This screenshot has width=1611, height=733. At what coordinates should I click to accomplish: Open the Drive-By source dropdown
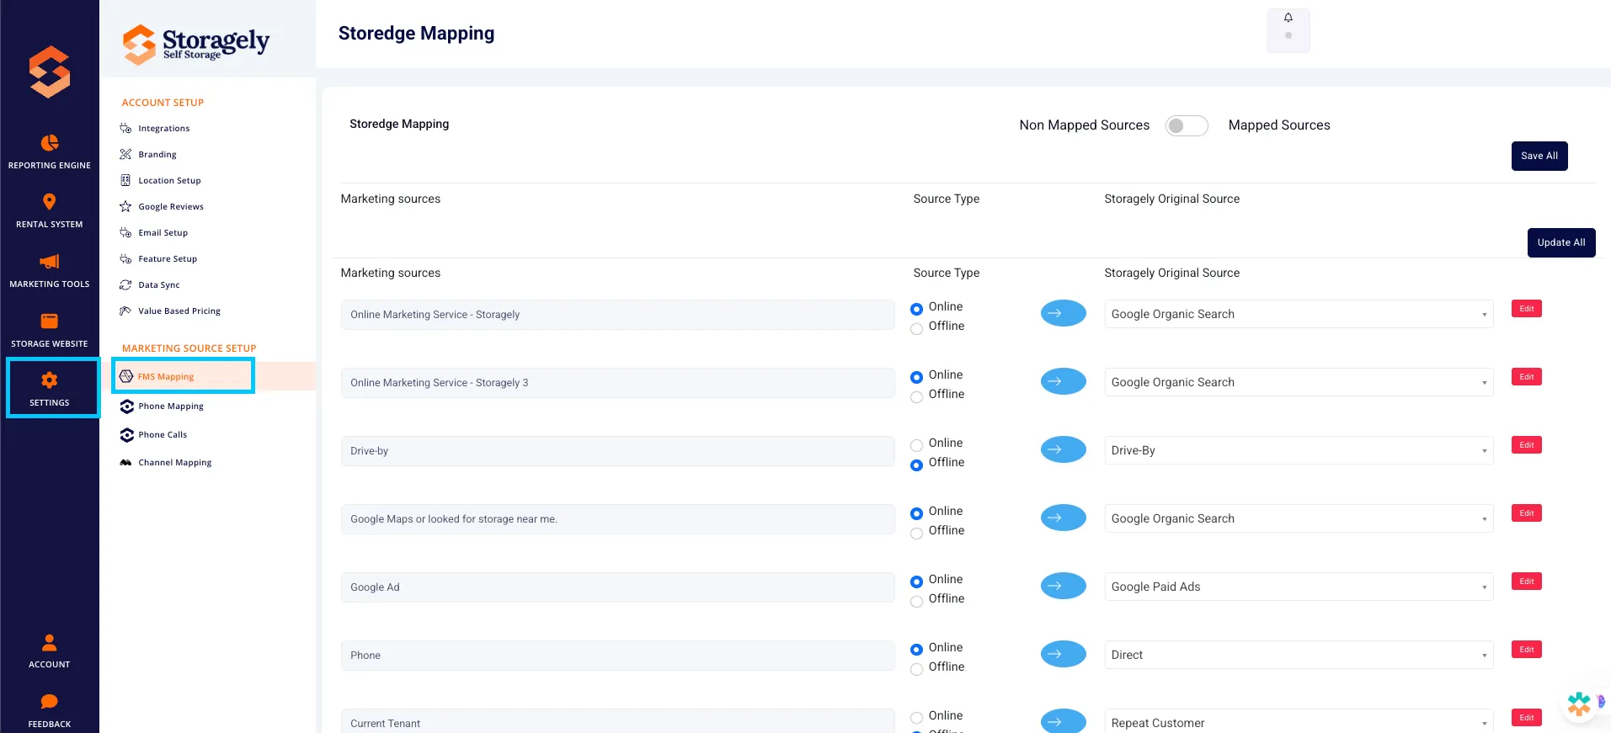coord(1299,450)
